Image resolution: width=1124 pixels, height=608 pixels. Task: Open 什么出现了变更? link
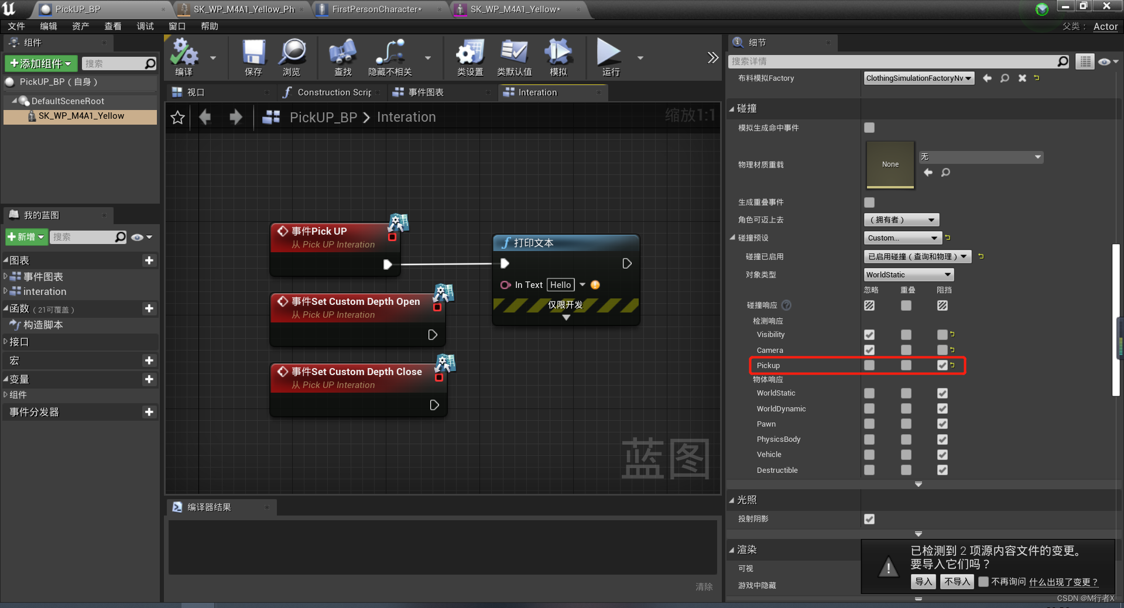pyautogui.click(x=1063, y=582)
